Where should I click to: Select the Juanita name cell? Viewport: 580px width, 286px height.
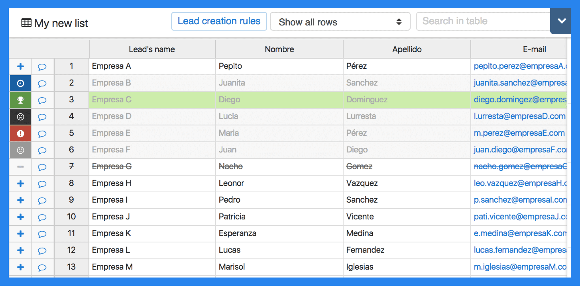pos(279,83)
